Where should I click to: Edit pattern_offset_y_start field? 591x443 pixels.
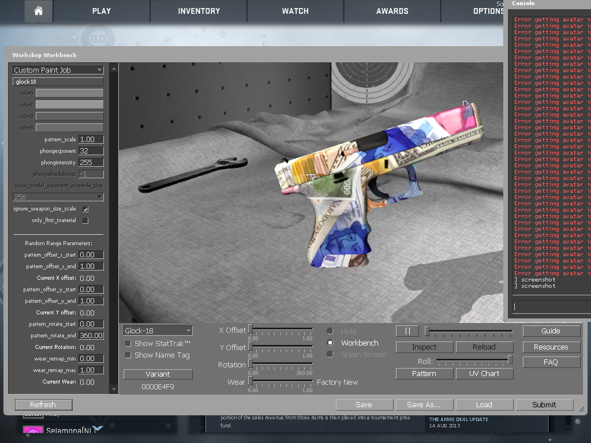click(91, 290)
